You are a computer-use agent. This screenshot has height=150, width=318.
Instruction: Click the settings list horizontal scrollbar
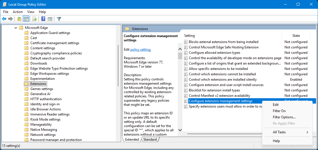(x=225, y=134)
